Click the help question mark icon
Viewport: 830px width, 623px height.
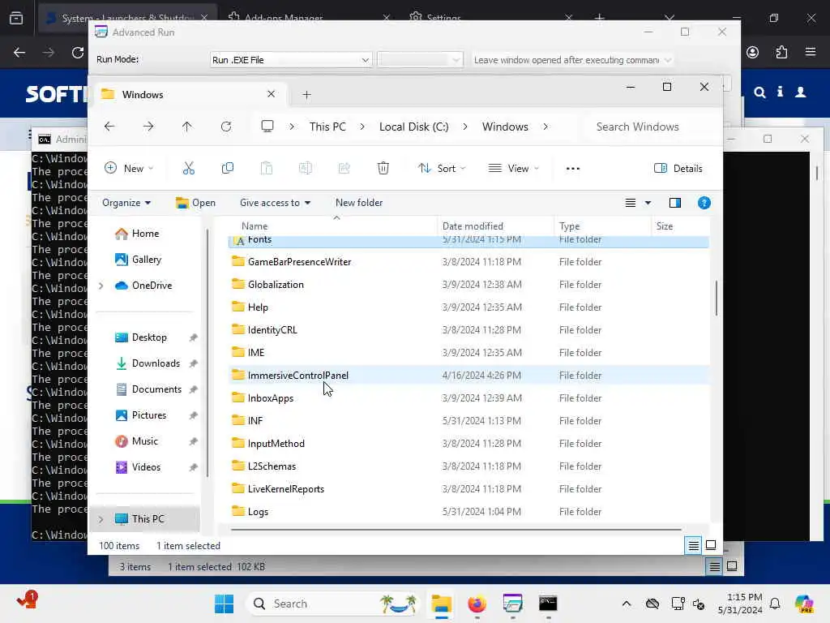pyautogui.click(x=704, y=203)
